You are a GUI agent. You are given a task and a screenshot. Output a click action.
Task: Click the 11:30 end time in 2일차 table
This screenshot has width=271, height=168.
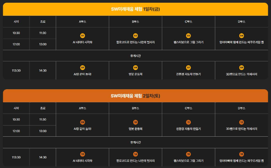point(43,120)
